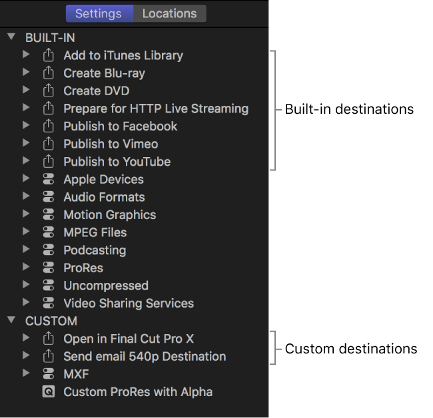This screenshot has height=418, width=433.
Task: Click the share icon beside Create DVD
Action: click(49, 91)
